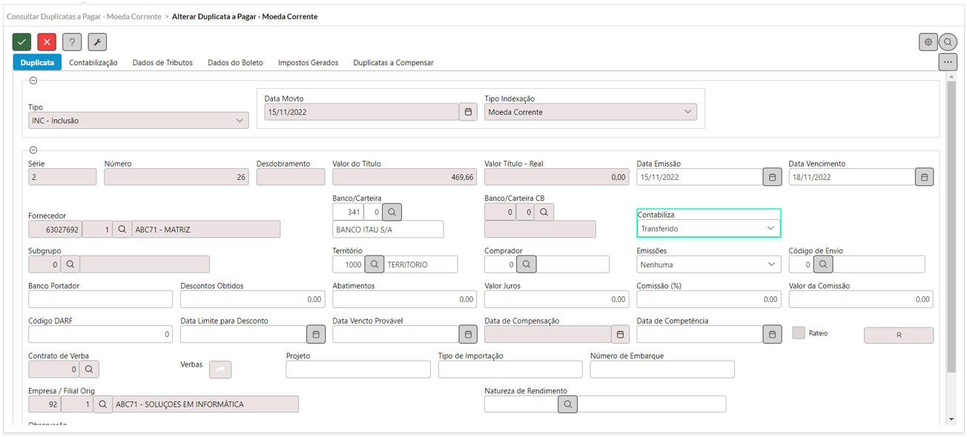
Task: Search Natureza de Rendimento with the magnifier
Action: (567, 404)
